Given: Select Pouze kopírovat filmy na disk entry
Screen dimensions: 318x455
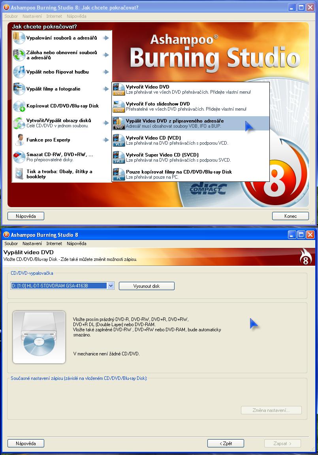Looking at the screenshot, I should coord(191,174).
